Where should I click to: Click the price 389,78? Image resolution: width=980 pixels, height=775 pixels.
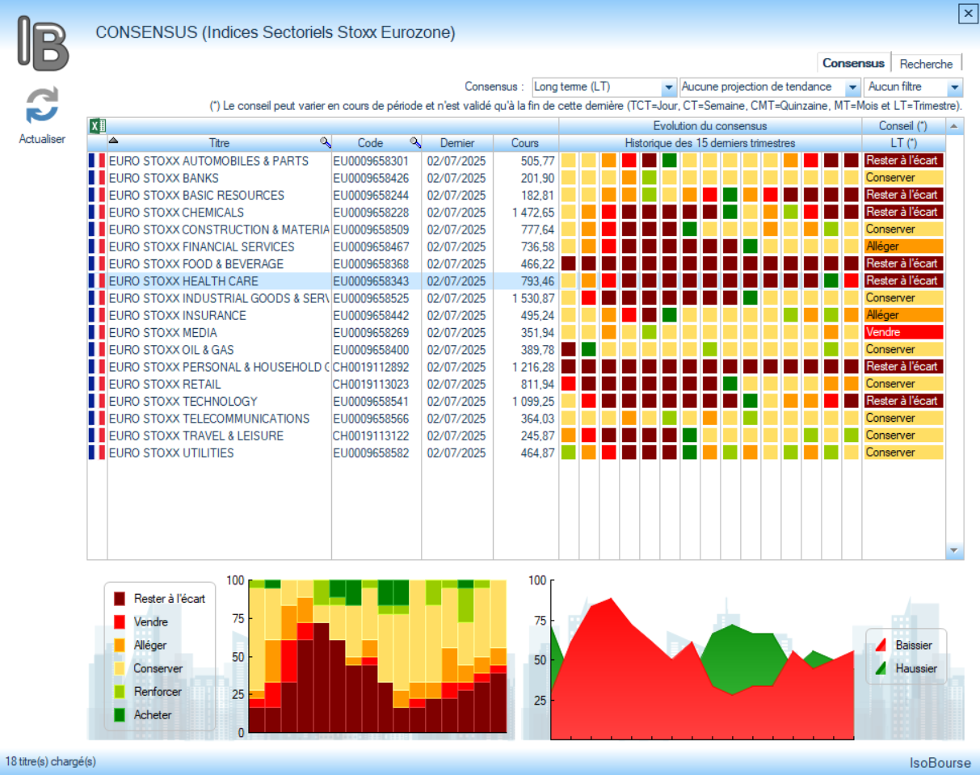[x=538, y=349]
